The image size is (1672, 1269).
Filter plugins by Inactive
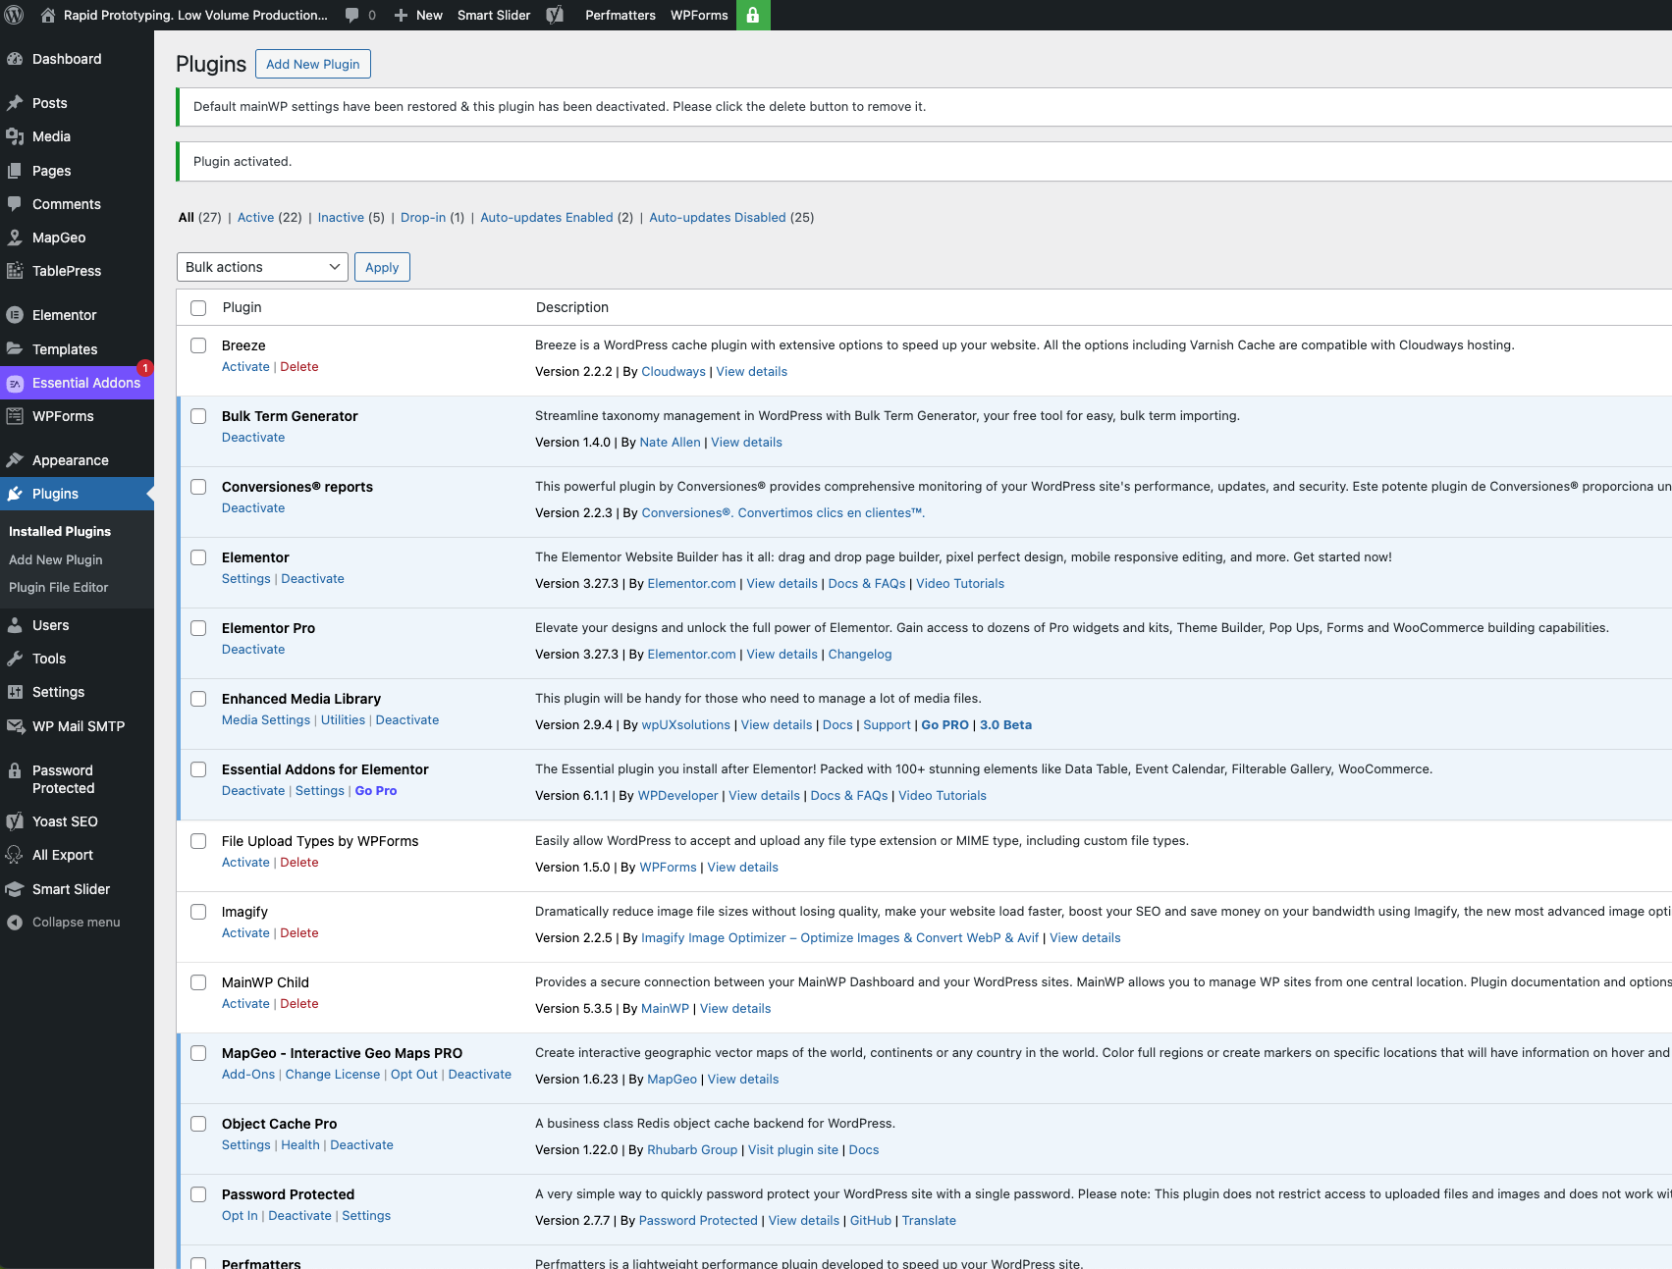click(x=341, y=218)
